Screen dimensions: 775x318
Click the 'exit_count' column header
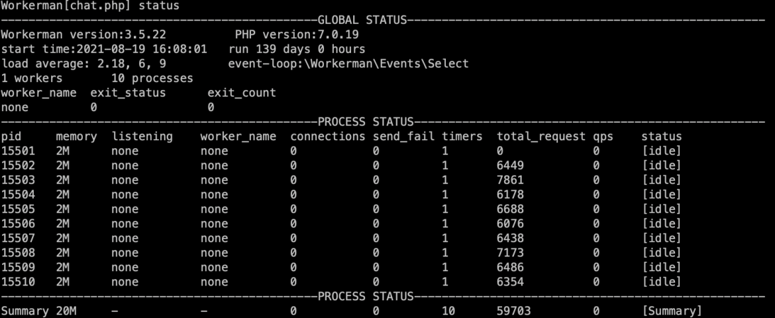pos(242,93)
